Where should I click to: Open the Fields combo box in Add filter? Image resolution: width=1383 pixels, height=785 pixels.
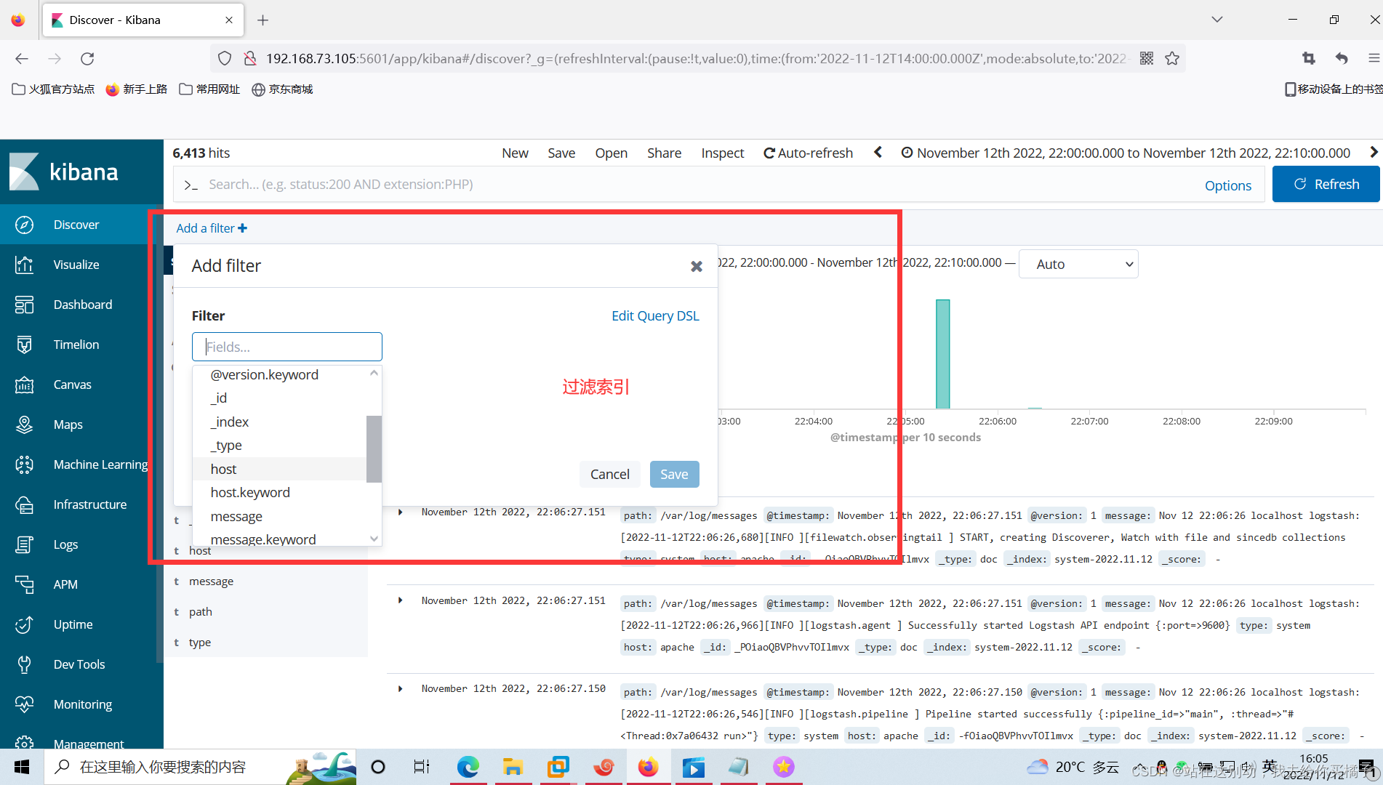point(286,347)
